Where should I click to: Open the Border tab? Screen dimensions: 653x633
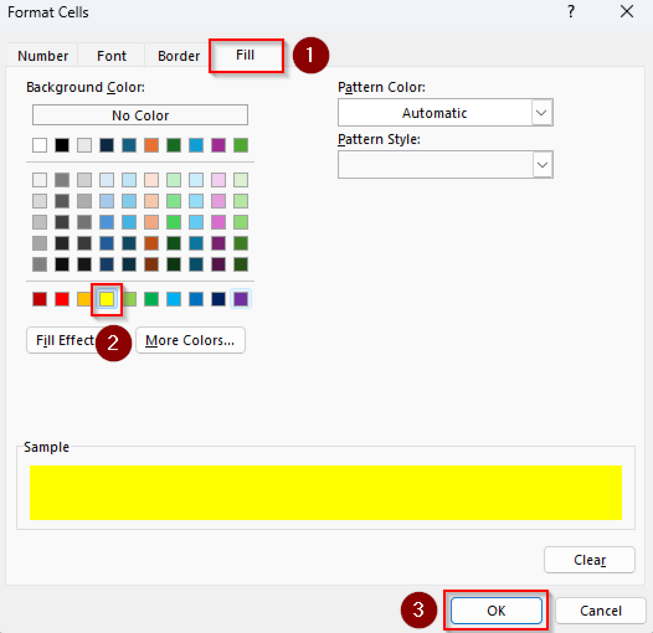pyautogui.click(x=179, y=55)
